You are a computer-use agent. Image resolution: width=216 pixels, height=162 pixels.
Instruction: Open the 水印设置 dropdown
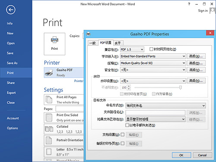pyautogui.click(x=153, y=81)
